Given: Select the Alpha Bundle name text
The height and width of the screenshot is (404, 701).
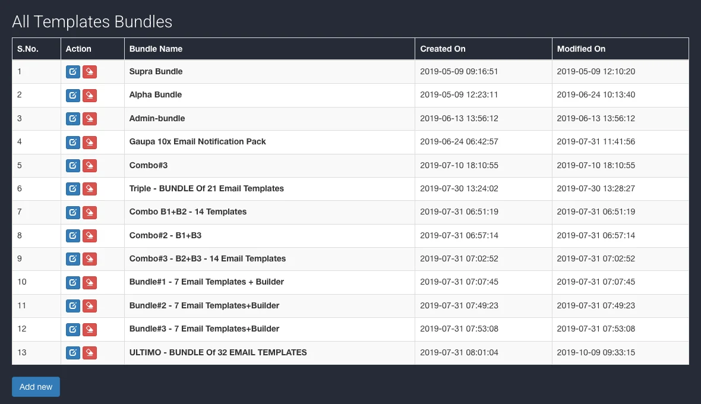Looking at the screenshot, I should click(x=156, y=94).
